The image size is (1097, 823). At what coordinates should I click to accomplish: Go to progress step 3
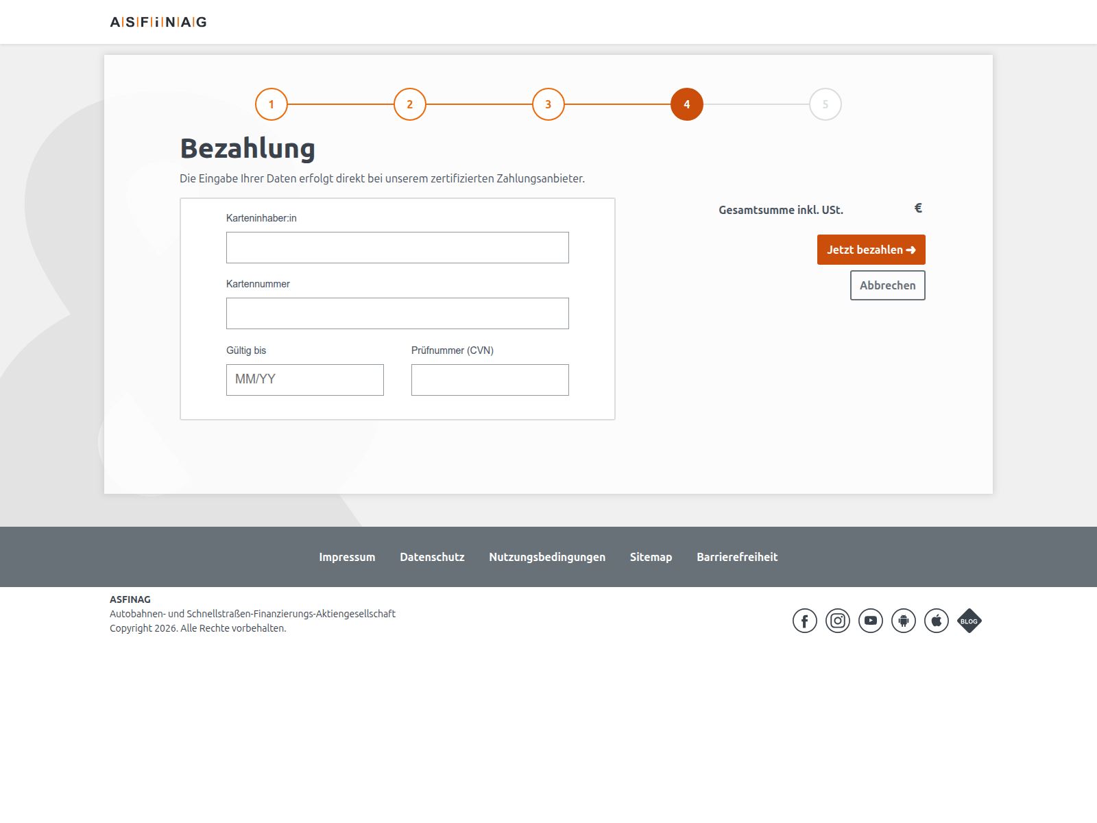548,104
